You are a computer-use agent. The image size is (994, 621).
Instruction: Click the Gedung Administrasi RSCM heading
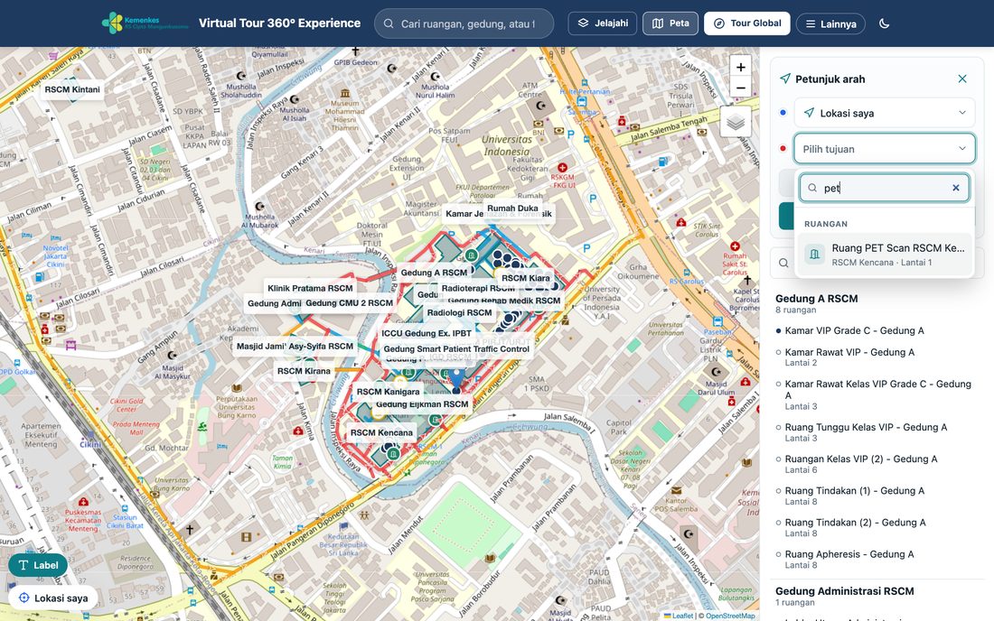[844, 591]
